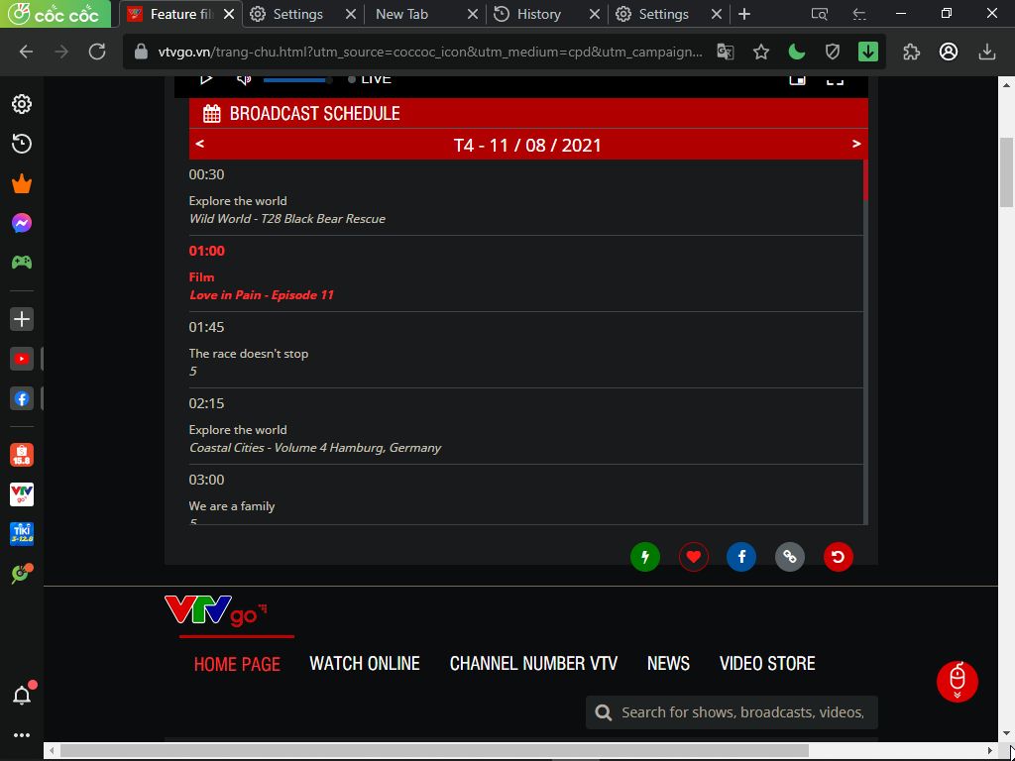The image size is (1015, 761).
Task: Open the tab search icon
Action: click(820, 14)
